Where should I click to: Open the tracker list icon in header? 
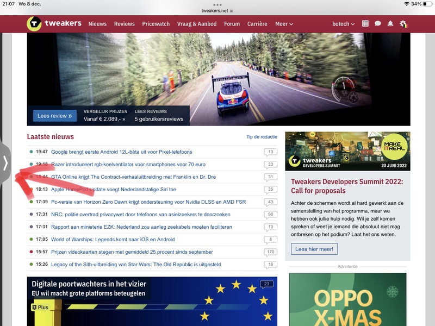(x=365, y=23)
